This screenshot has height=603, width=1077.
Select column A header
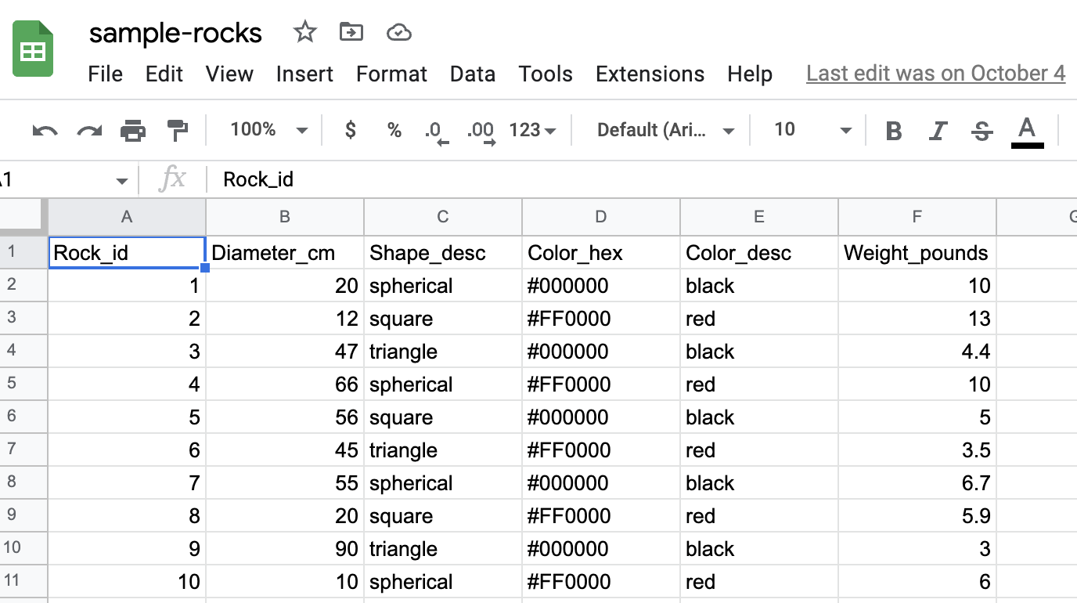[x=127, y=217]
